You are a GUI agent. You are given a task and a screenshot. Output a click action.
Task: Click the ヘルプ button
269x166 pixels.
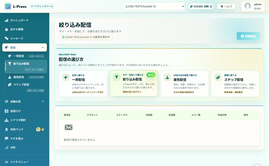[x=226, y=6]
